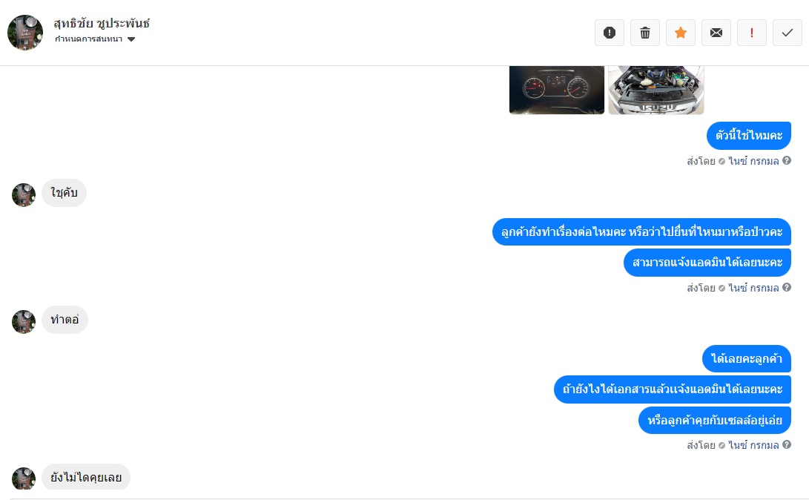This screenshot has height=500, width=809.
Task: Click the ยังไม่ไดคุยเลย message bubble
Action: 86,477
